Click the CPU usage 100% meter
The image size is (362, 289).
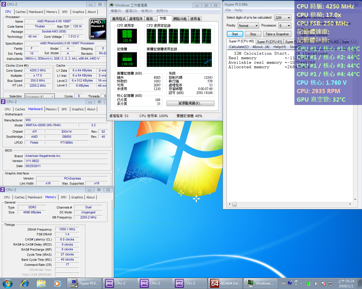tap(127, 36)
